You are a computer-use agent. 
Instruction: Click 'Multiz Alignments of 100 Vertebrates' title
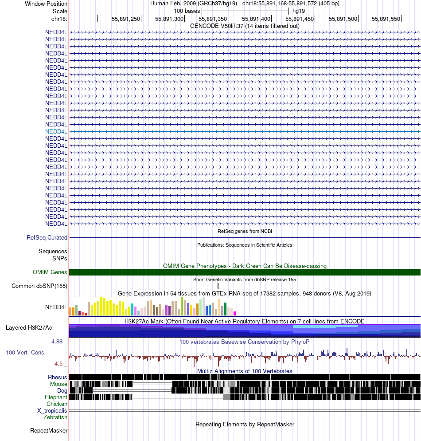coord(245,371)
